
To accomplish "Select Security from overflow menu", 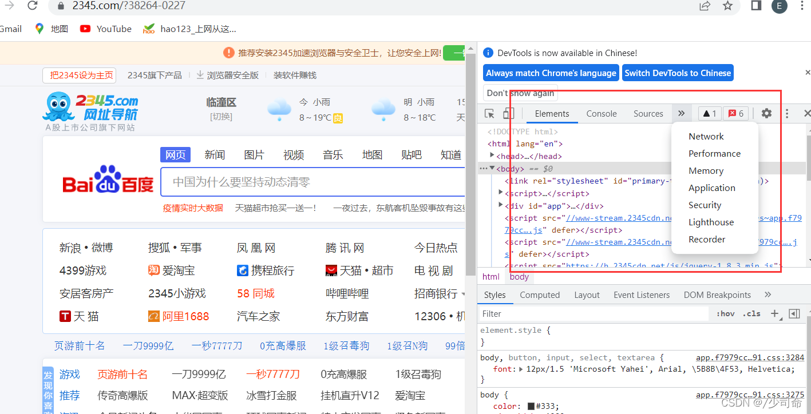I will click(x=705, y=205).
